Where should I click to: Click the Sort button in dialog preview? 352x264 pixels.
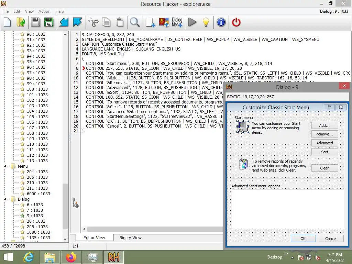click(x=324, y=152)
